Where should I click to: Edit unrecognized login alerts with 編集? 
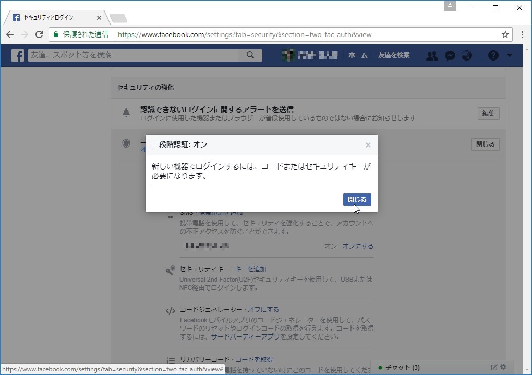(x=488, y=113)
